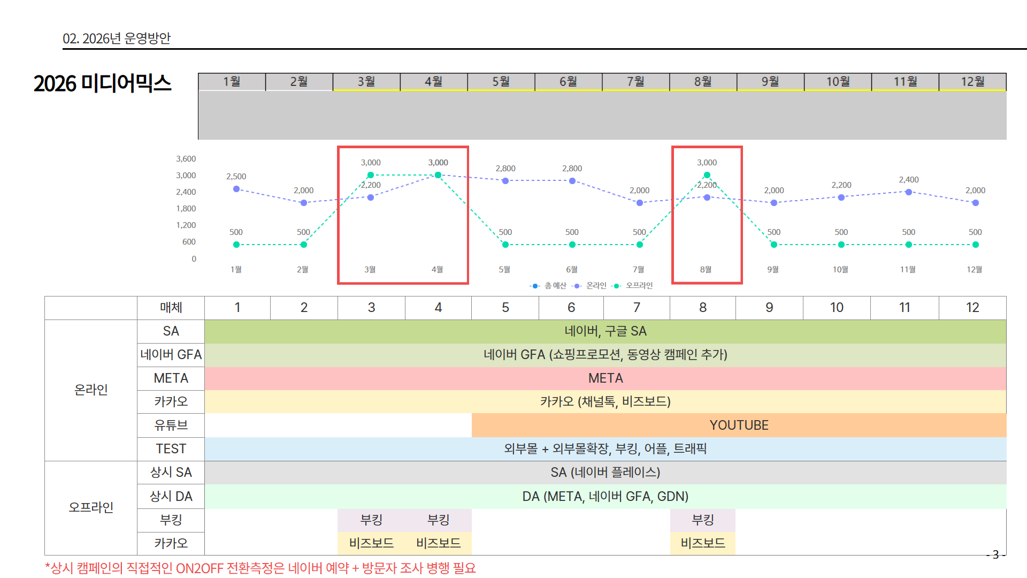Click the 부킹 cell under month 8

click(702, 520)
